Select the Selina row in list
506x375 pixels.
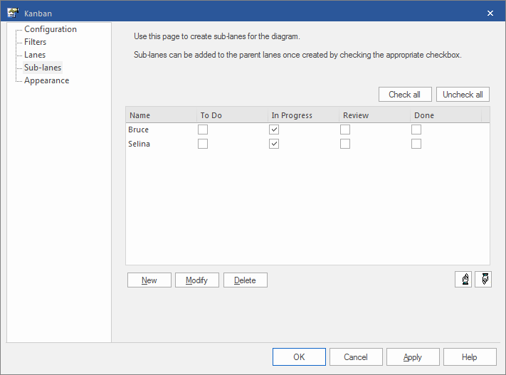(139, 144)
